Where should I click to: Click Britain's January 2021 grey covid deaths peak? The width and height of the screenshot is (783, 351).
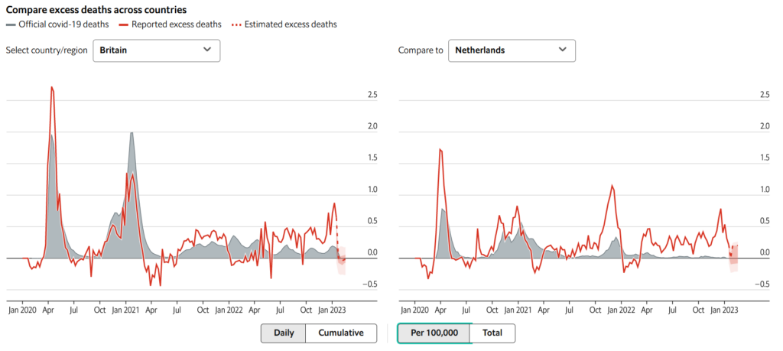click(x=132, y=133)
